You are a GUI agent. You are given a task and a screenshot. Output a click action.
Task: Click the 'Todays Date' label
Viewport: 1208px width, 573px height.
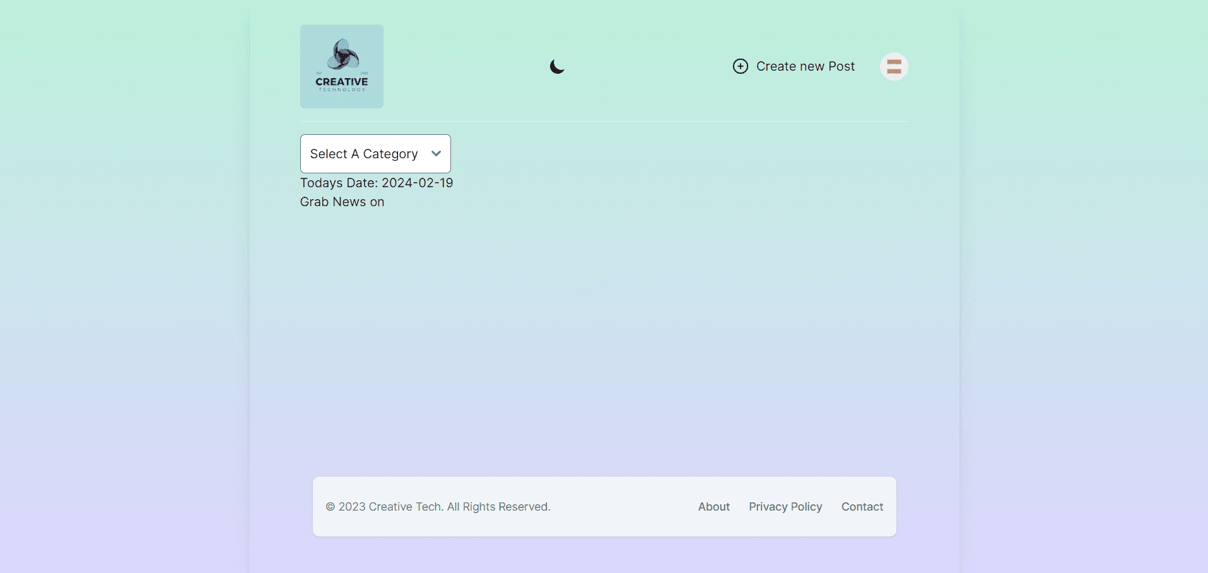click(x=339, y=183)
